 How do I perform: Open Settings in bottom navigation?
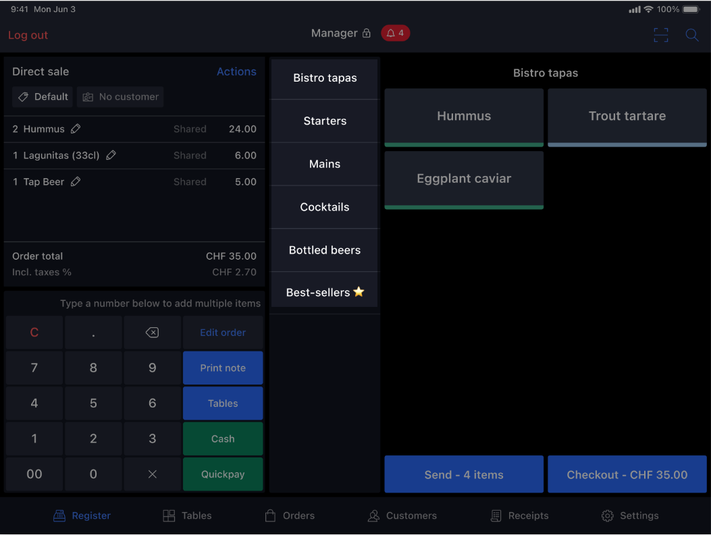(629, 515)
